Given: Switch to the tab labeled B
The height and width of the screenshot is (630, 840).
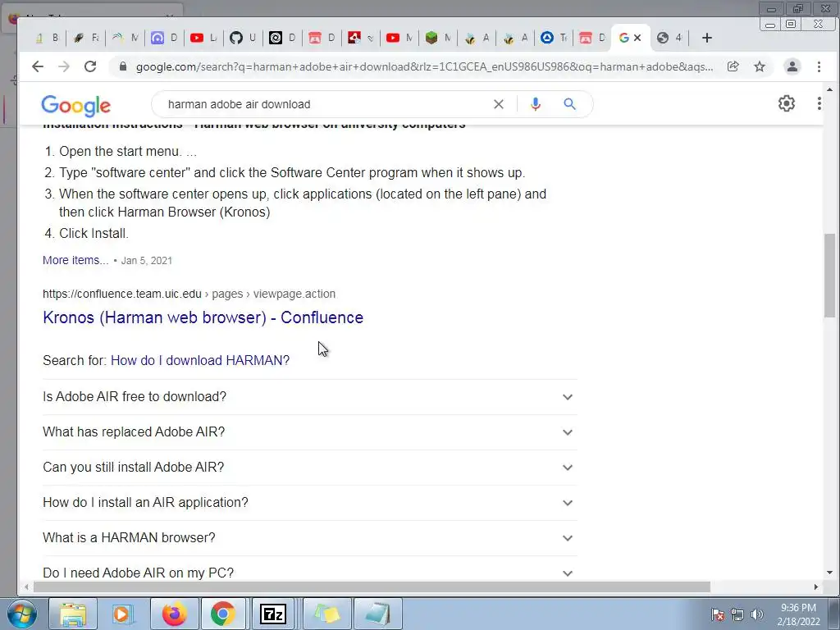Looking at the screenshot, I should (x=47, y=38).
